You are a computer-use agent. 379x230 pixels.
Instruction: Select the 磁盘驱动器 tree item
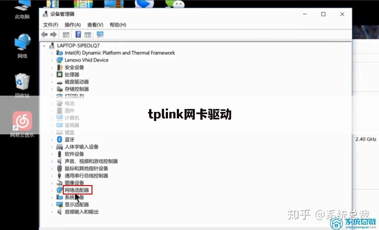click(77, 82)
